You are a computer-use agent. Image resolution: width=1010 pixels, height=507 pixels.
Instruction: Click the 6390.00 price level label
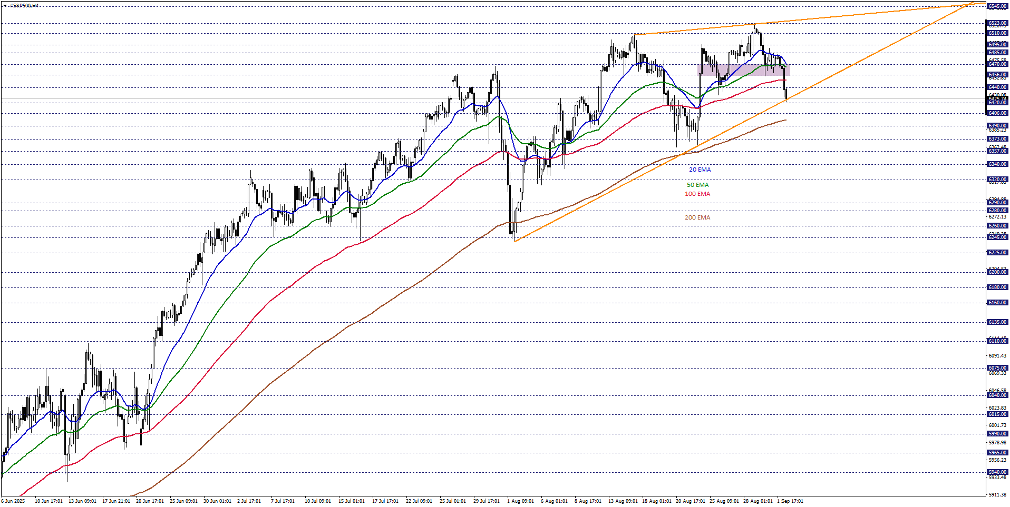[997, 126]
